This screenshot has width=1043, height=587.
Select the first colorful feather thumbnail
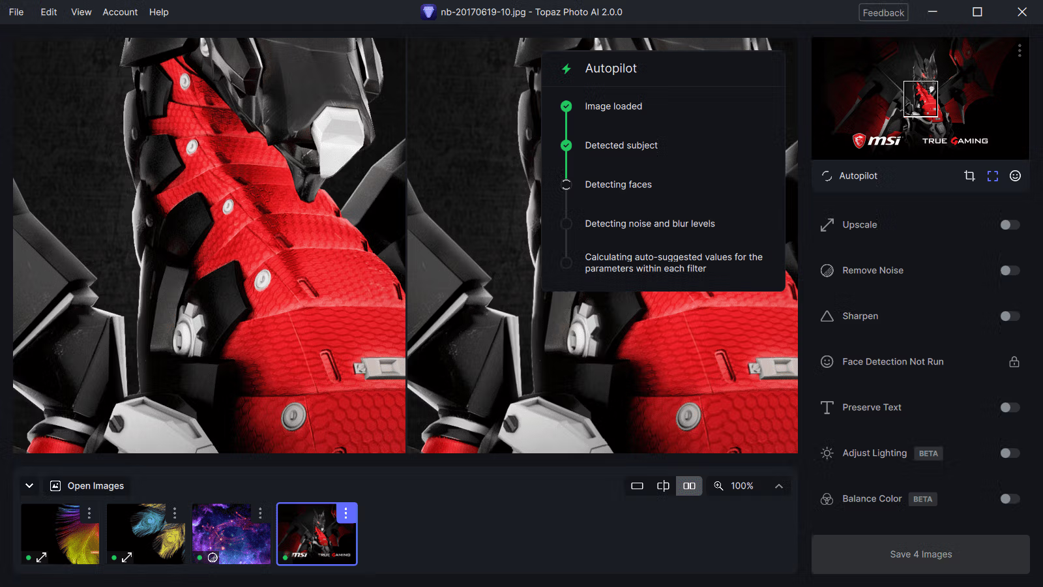(60, 534)
